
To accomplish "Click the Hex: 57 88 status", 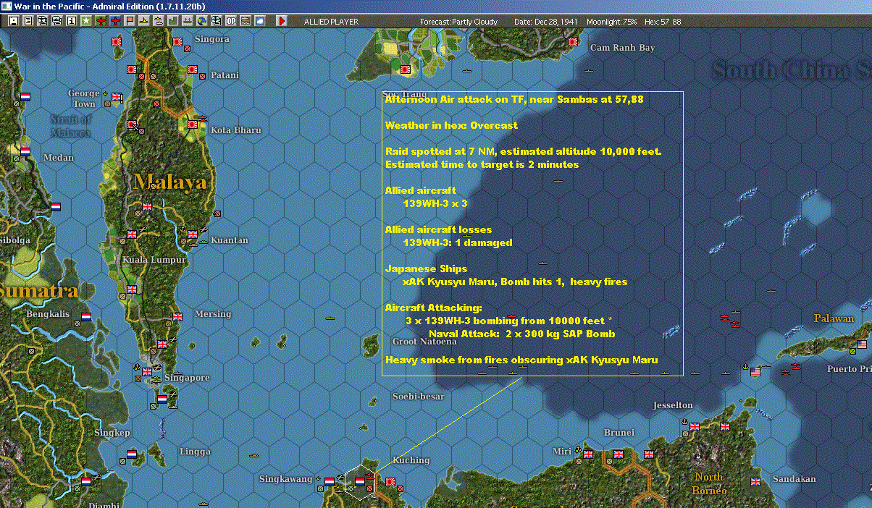I will (x=663, y=22).
